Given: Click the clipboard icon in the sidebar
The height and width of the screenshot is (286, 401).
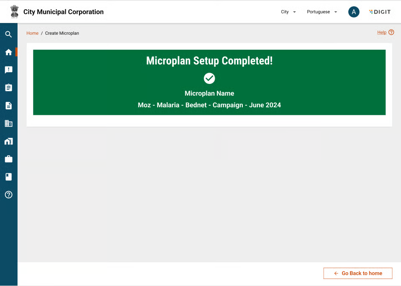Looking at the screenshot, I should pos(8,88).
